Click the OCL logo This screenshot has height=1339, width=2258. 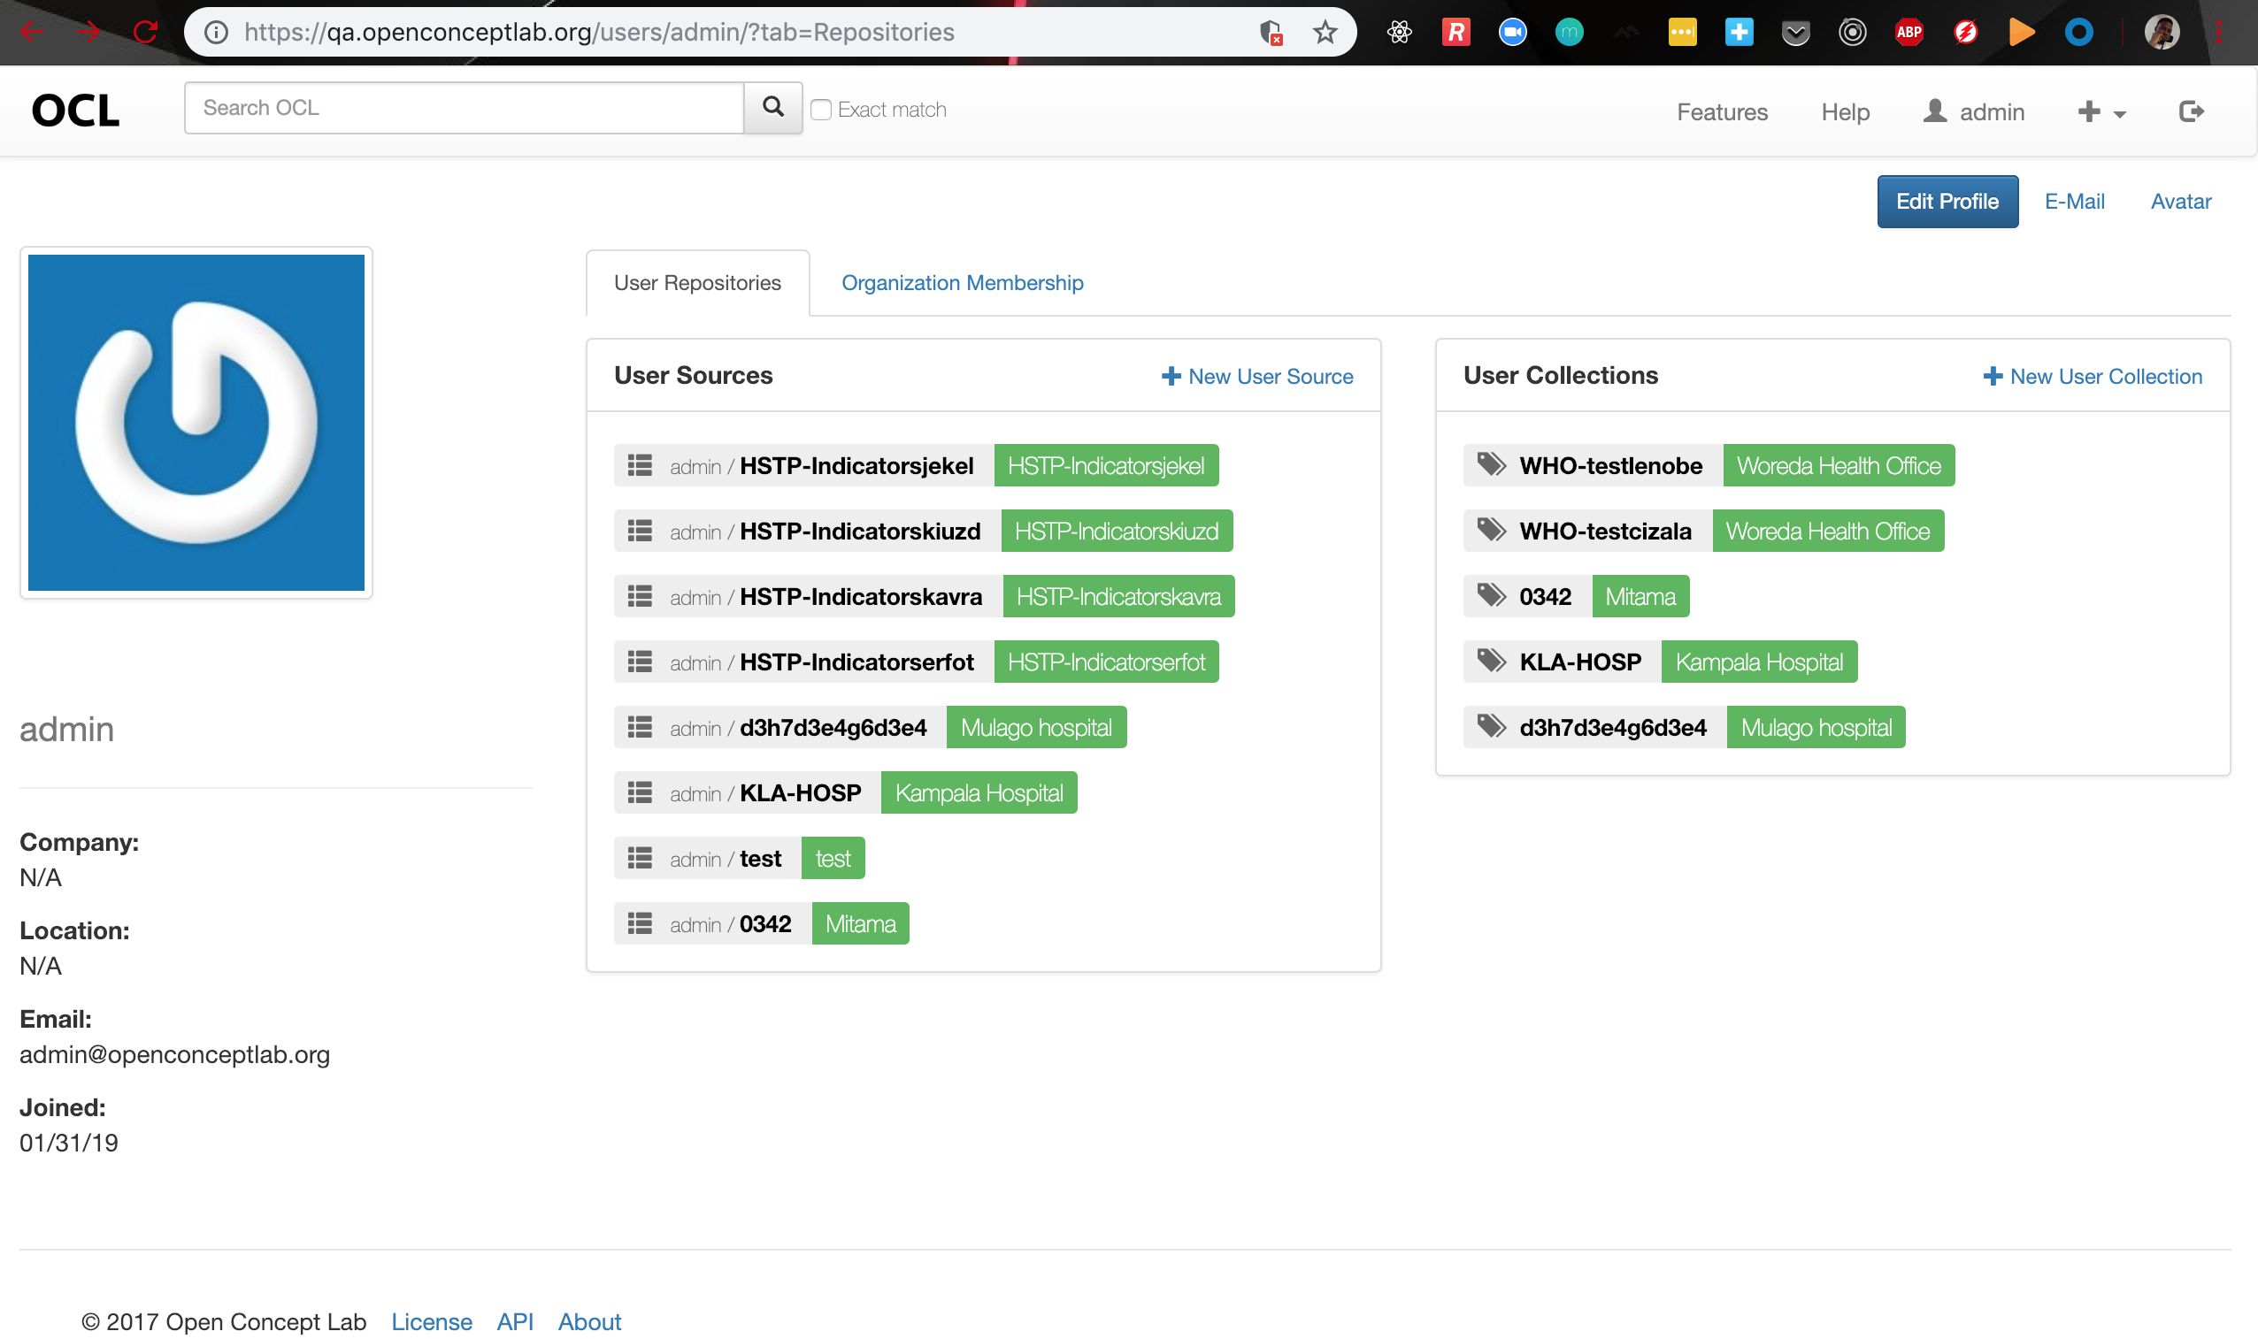coord(75,109)
